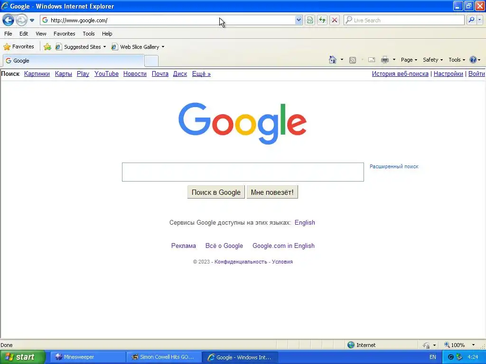The width and height of the screenshot is (486, 364).
Task: Click the Мне повезёт! button
Action: tap(272, 192)
